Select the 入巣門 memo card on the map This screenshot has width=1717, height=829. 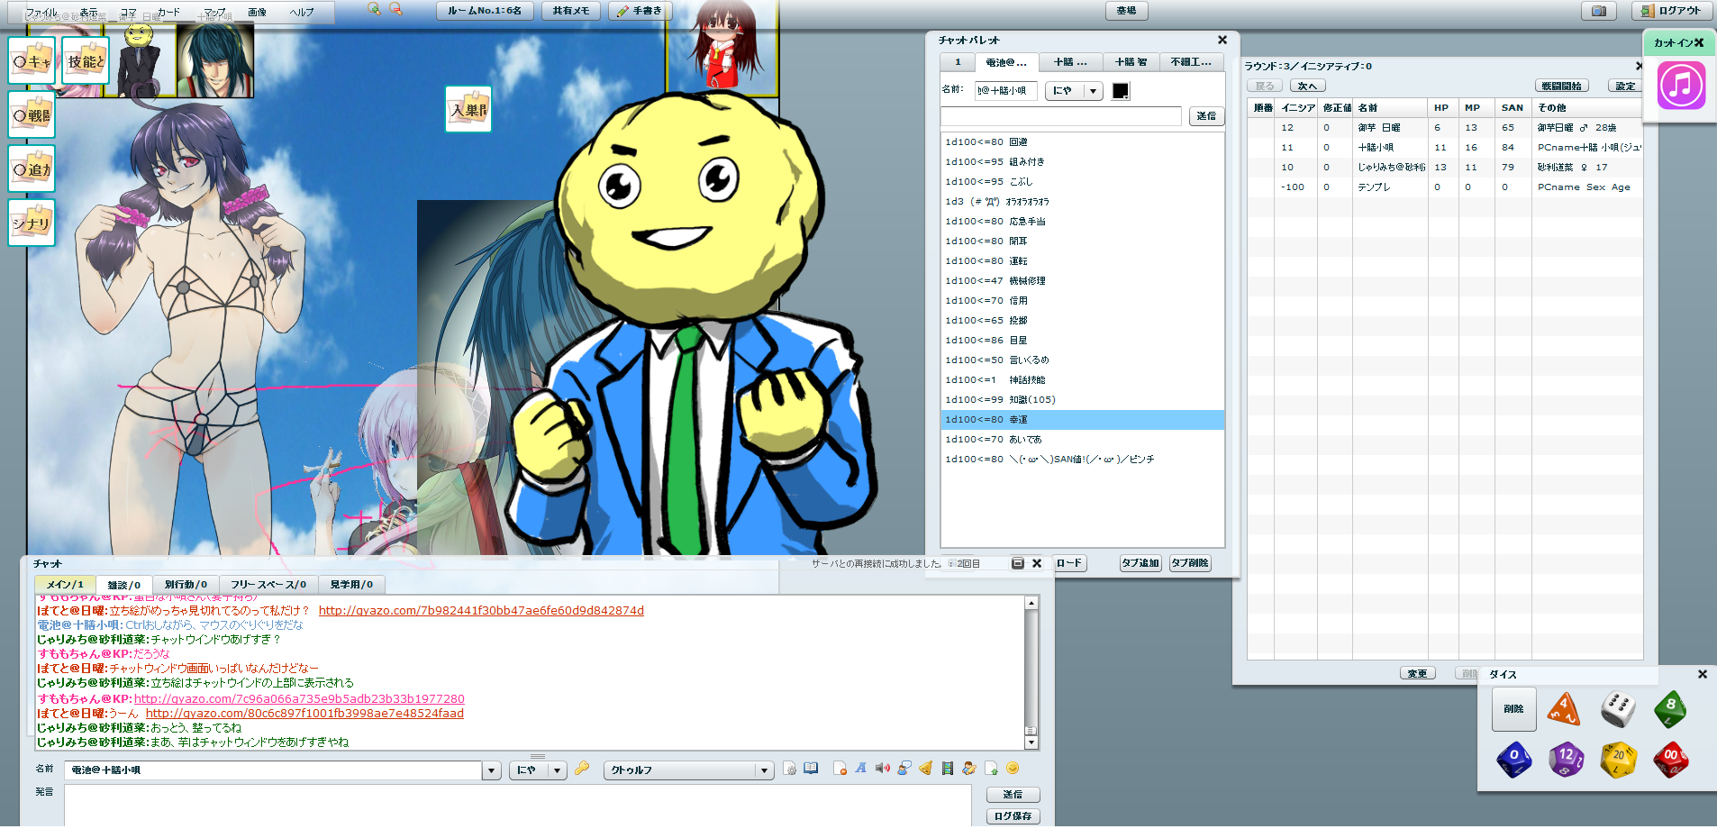468,109
